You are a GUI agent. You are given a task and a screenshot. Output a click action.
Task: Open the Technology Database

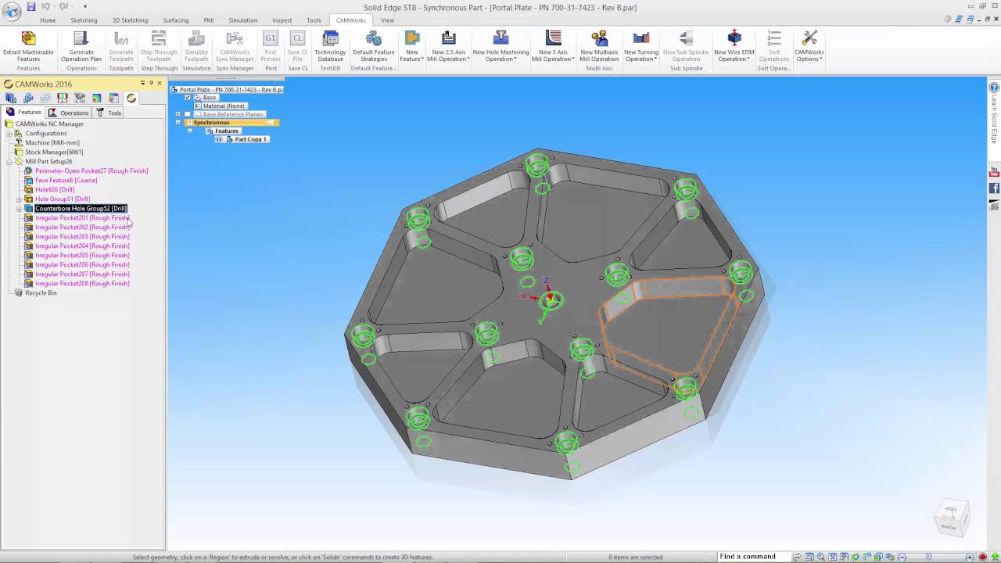pyautogui.click(x=330, y=45)
